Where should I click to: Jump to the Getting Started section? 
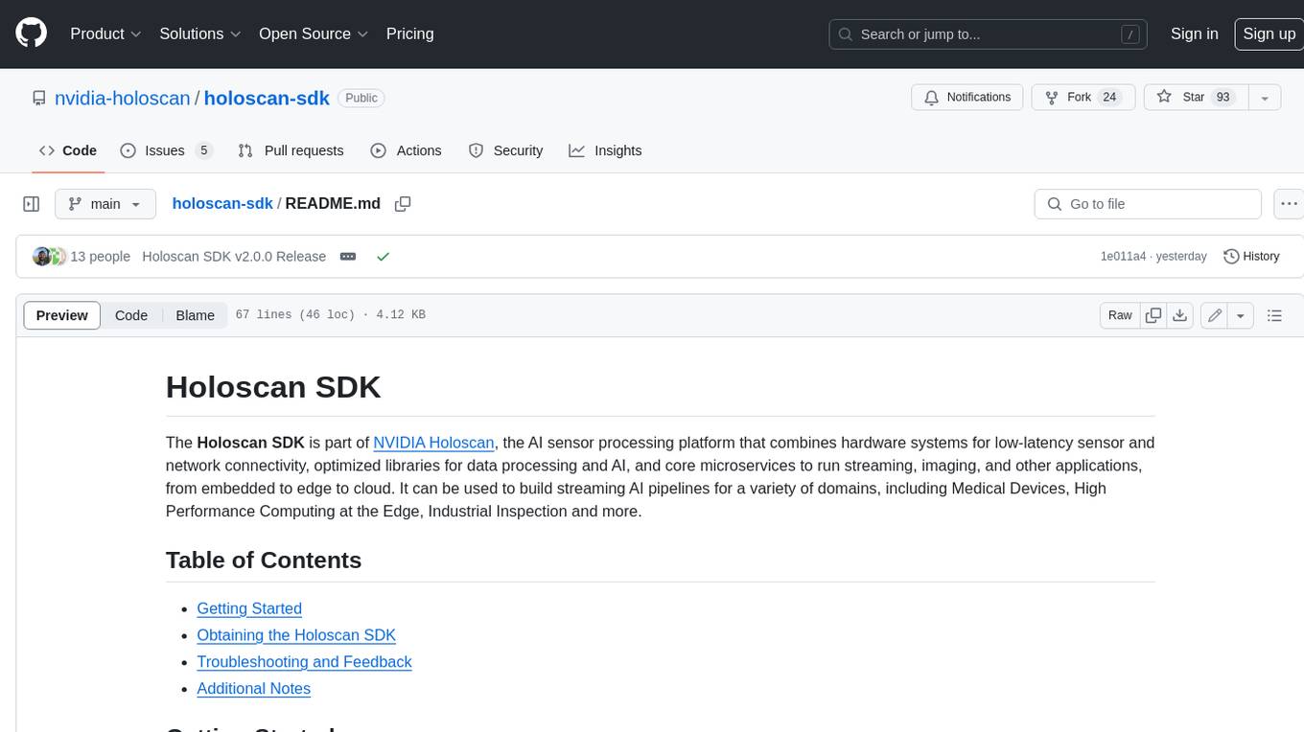pos(249,608)
